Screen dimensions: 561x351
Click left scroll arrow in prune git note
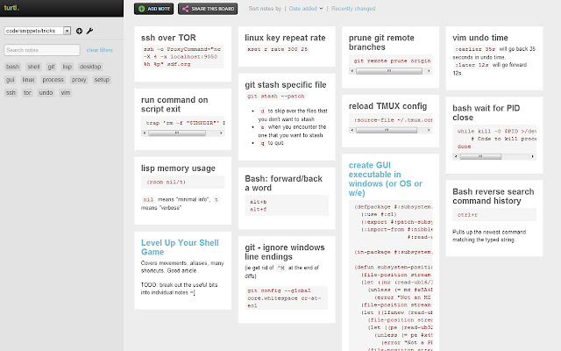[352, 71]
